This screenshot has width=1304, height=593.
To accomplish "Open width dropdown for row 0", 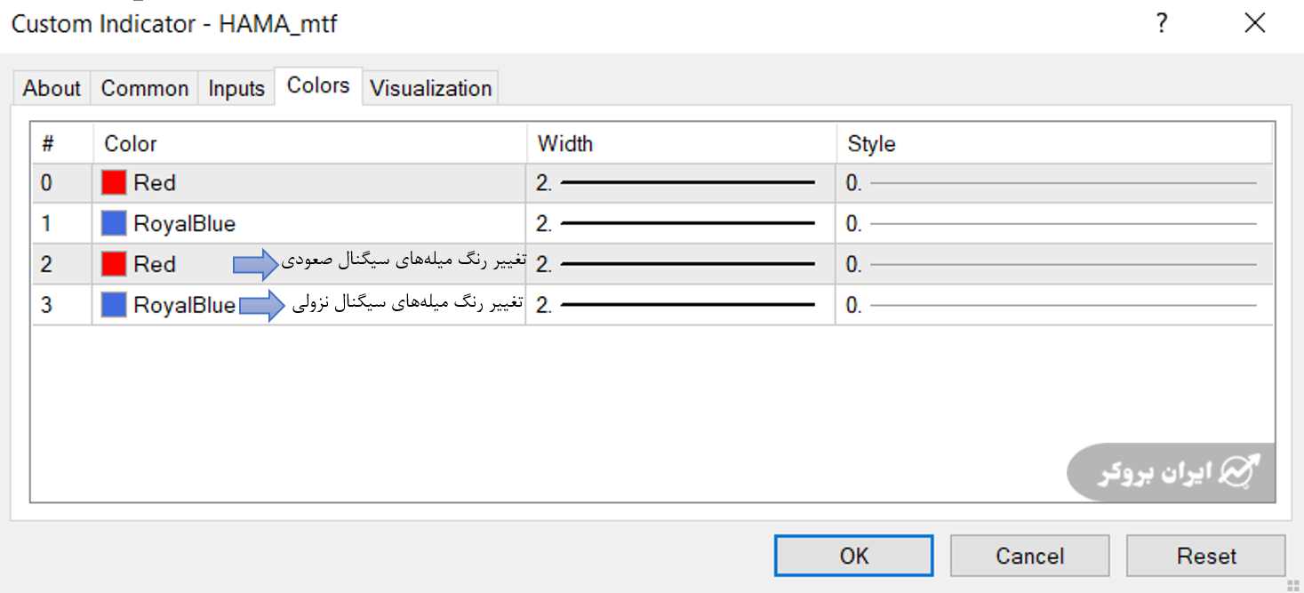I will tap(680, 183).
